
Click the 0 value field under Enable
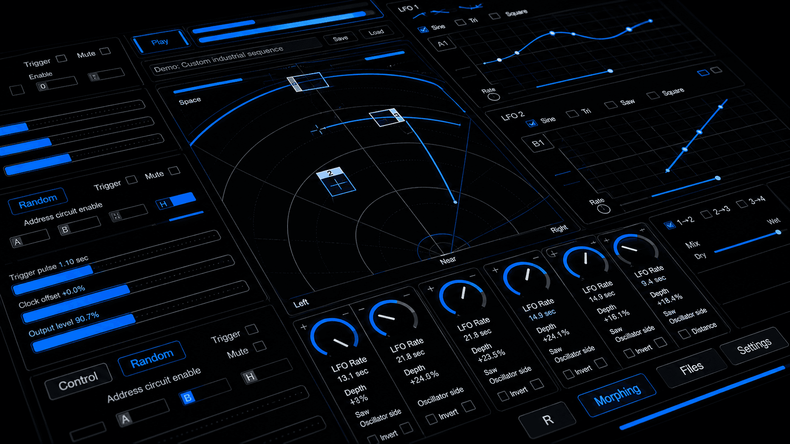tap(57, 84)
